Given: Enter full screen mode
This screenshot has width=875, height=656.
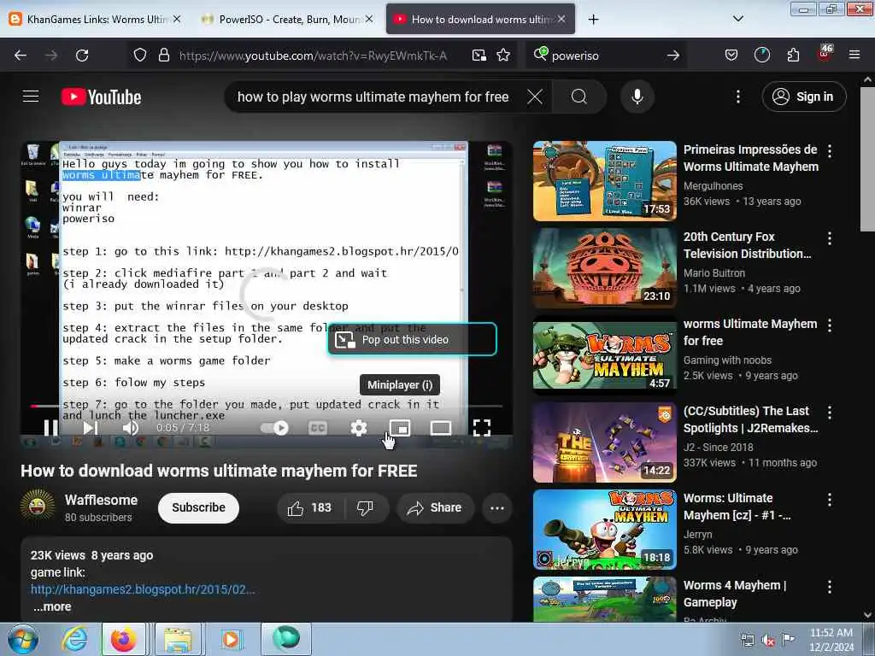Looking at the screenshot, I should click(482, 428).
